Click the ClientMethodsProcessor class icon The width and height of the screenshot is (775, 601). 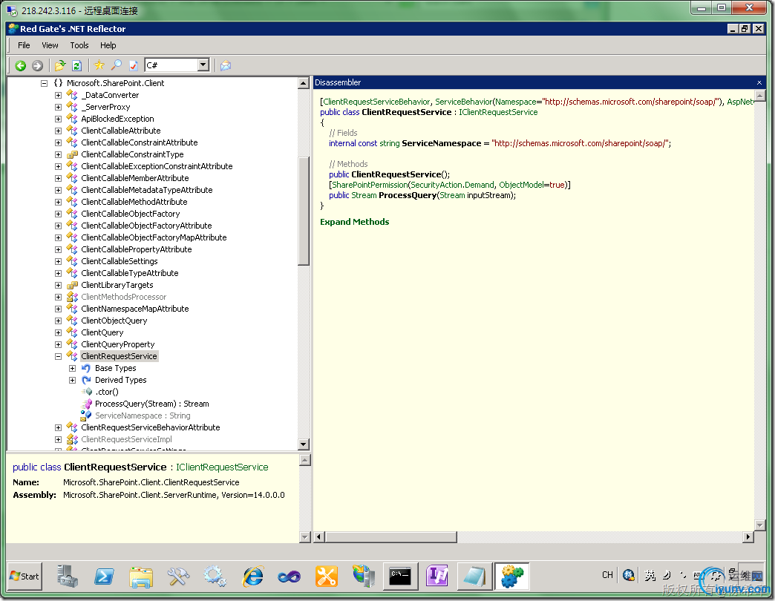(72, 297)
